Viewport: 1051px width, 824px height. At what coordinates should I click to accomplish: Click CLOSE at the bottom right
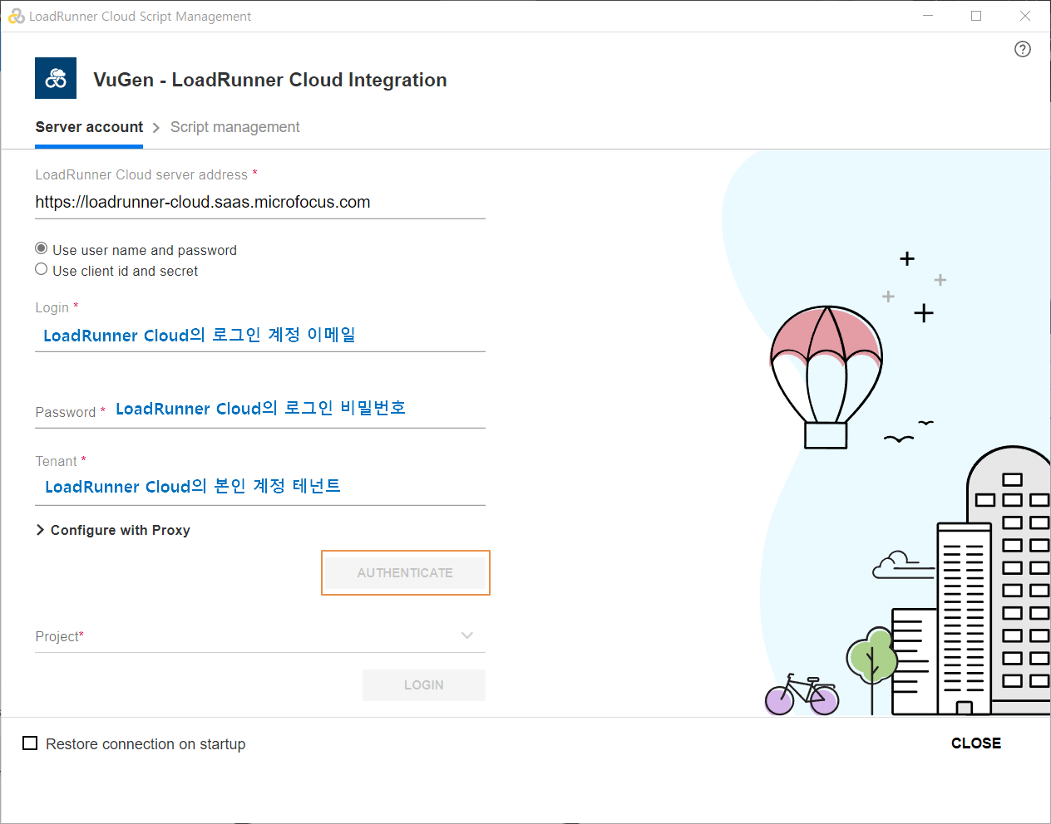click(975, 743)
